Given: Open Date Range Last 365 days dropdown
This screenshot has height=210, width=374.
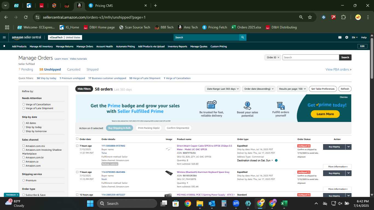Looking at the screenshot, I should click(223, 89).
